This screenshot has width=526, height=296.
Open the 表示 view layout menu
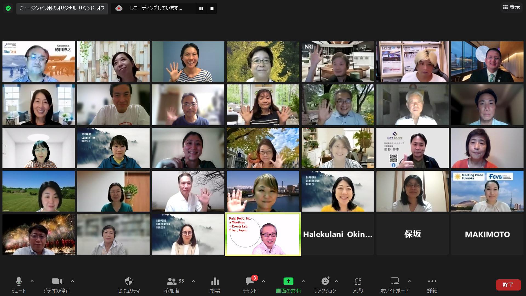tap(511, 7)
